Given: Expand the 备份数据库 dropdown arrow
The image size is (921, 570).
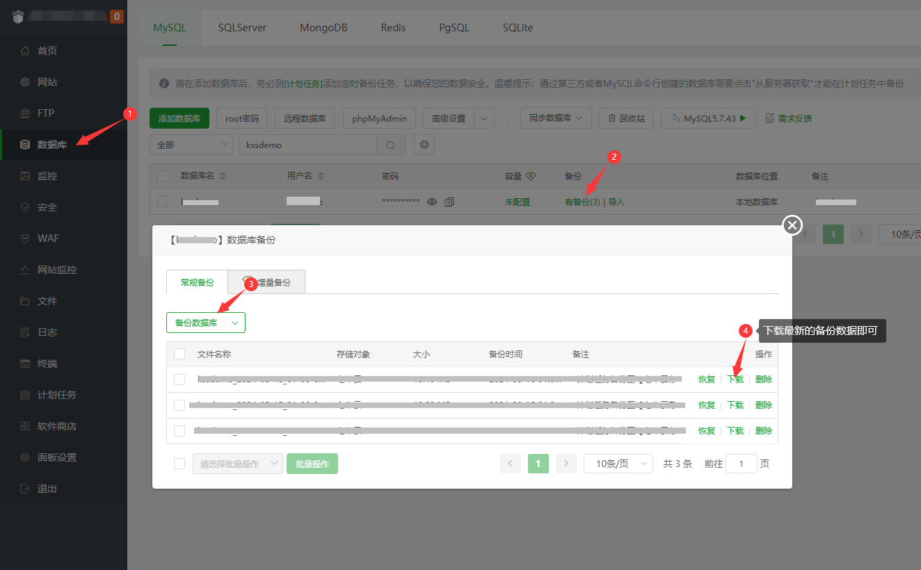Looking at the screenshot, I should point(236,323).
